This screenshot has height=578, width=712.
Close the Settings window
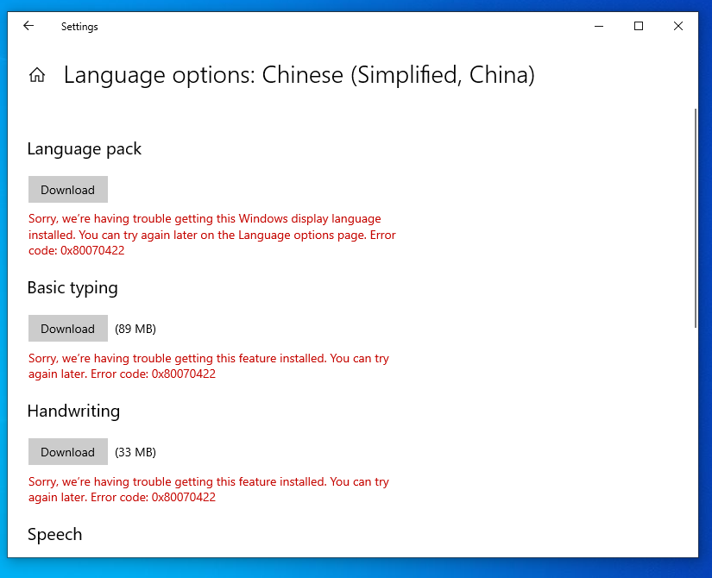coord(678,27)
